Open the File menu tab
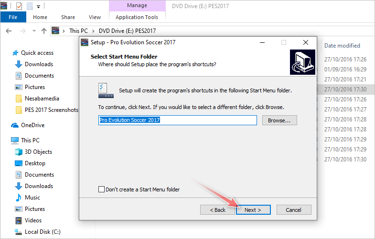 point(13,17)
